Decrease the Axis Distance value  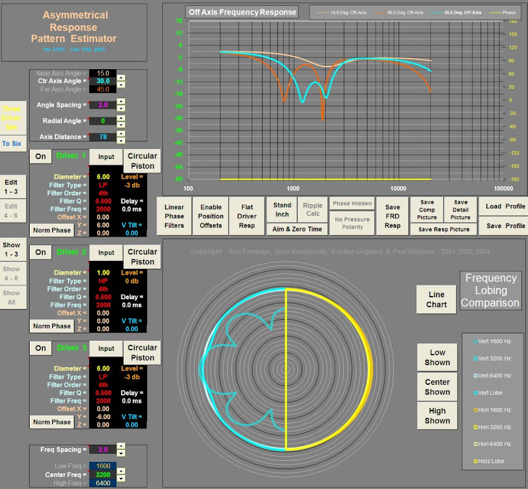[x=121, y=140]
